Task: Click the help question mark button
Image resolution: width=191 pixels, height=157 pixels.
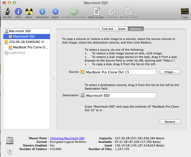Action: point(10,152)
